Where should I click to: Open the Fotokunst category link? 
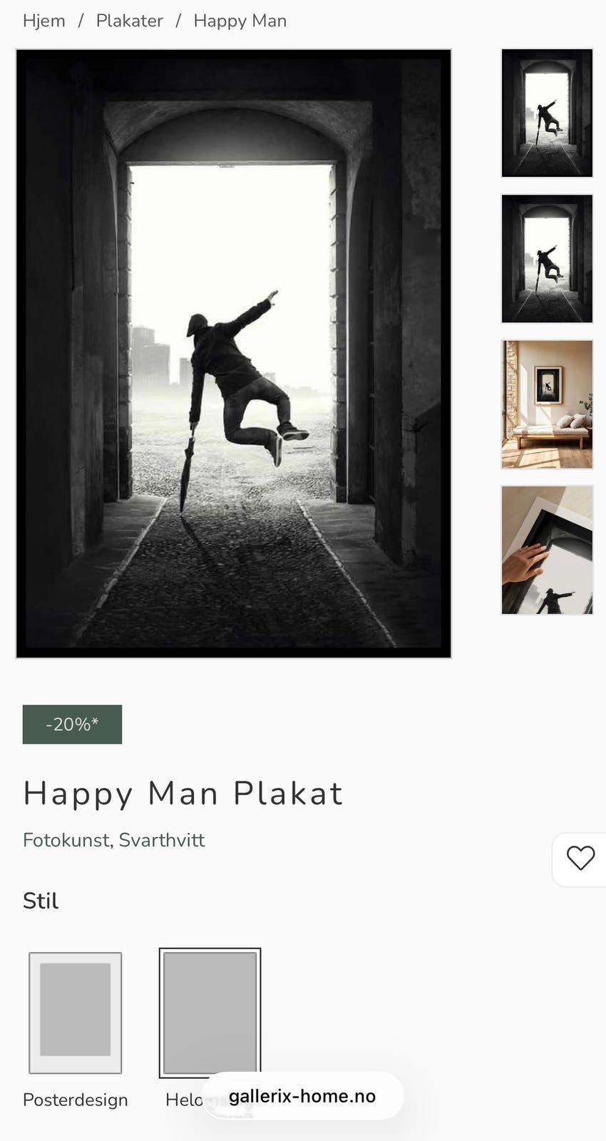[67, 840]
